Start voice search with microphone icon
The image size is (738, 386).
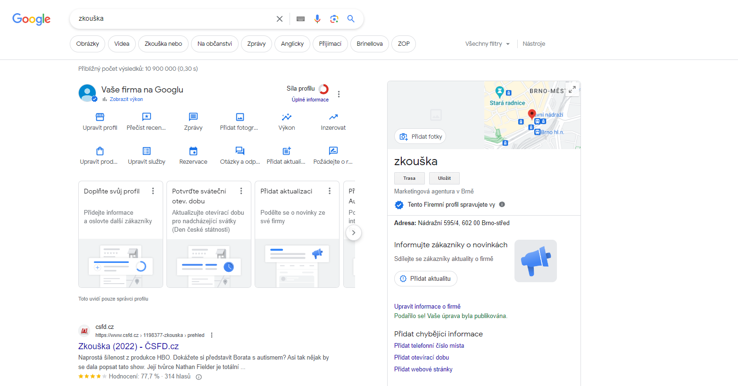pos(317,19)
